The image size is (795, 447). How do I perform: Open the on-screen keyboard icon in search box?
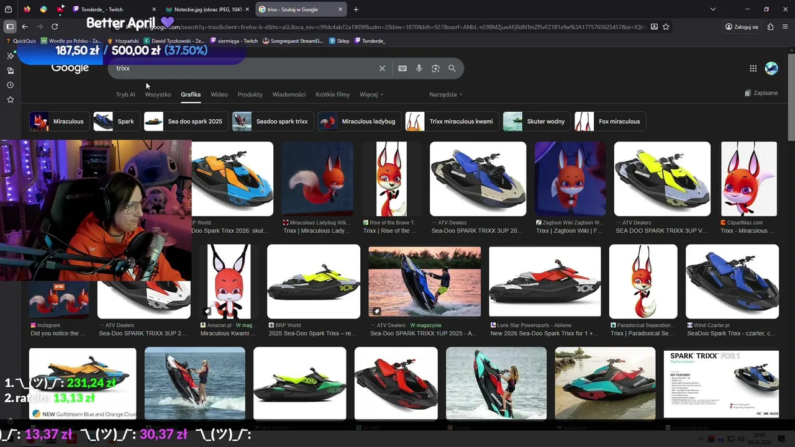click(x=402, y=68)
